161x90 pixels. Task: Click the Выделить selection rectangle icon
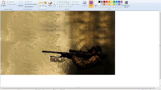[21, 3]
